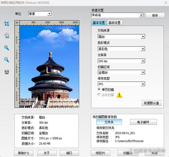The height and width of the screenshot is (157, 169).
Task: Click the yellow warning triangle icon
Action: point(119,95)
